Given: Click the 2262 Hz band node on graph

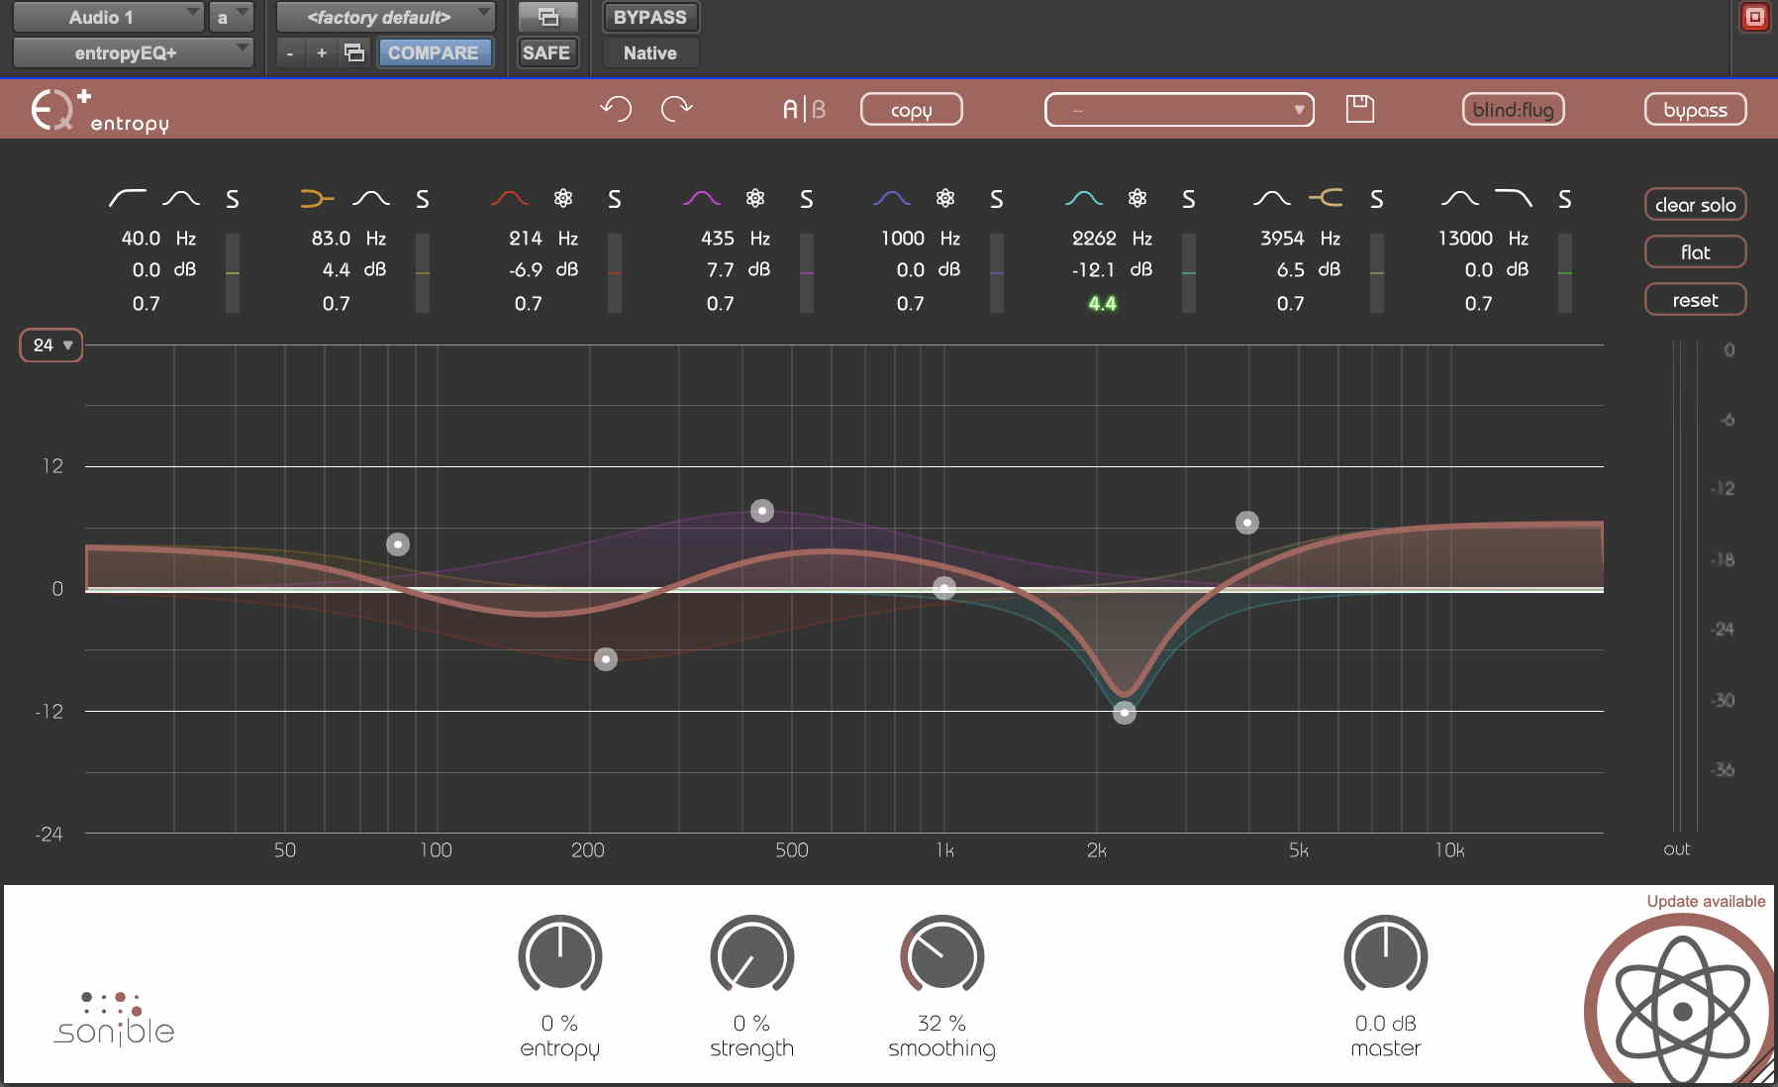Looking at the screenshot, I should pos(1124,712).
